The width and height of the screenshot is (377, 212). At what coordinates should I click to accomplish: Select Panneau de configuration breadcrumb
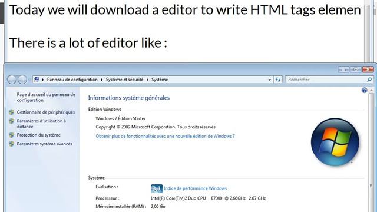tap(72, 79)
